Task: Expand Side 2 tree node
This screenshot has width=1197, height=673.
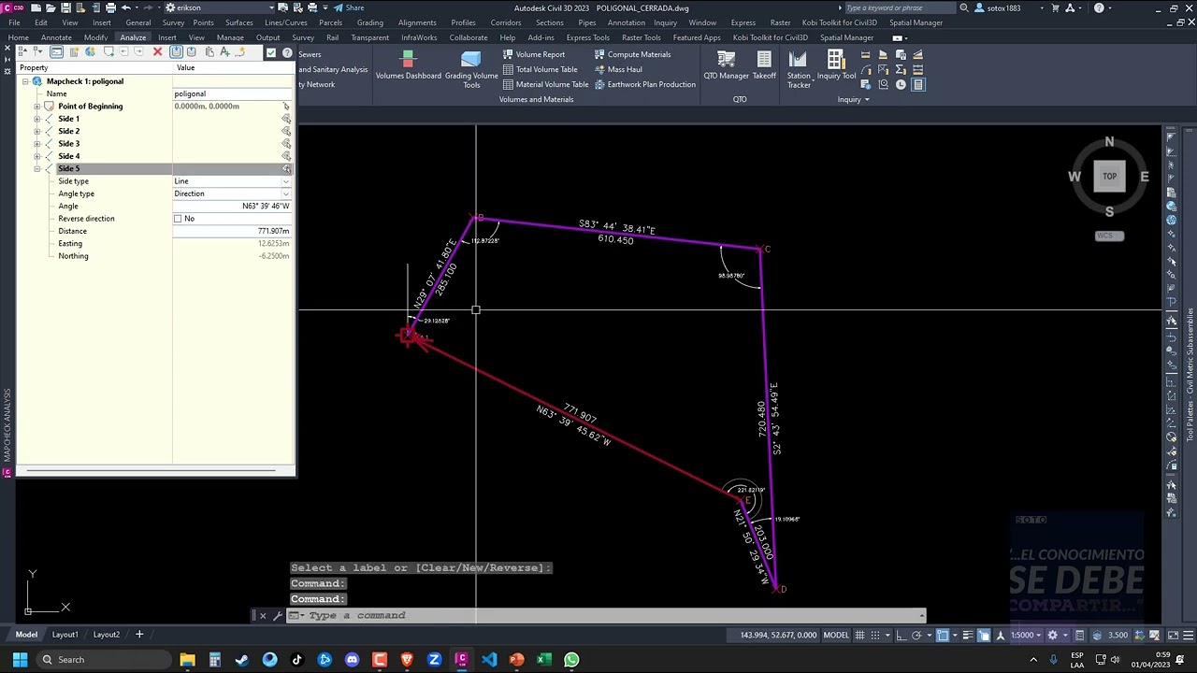Action: (37, 132)
